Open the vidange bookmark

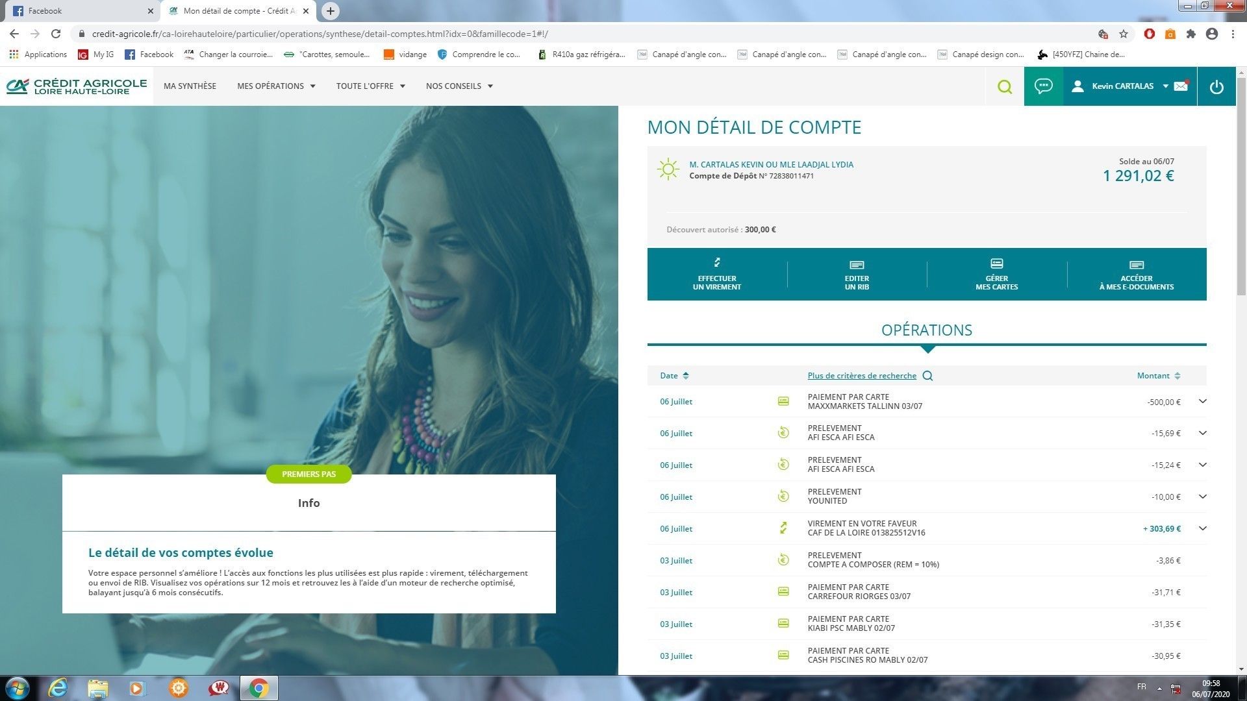tap(405, 55)
